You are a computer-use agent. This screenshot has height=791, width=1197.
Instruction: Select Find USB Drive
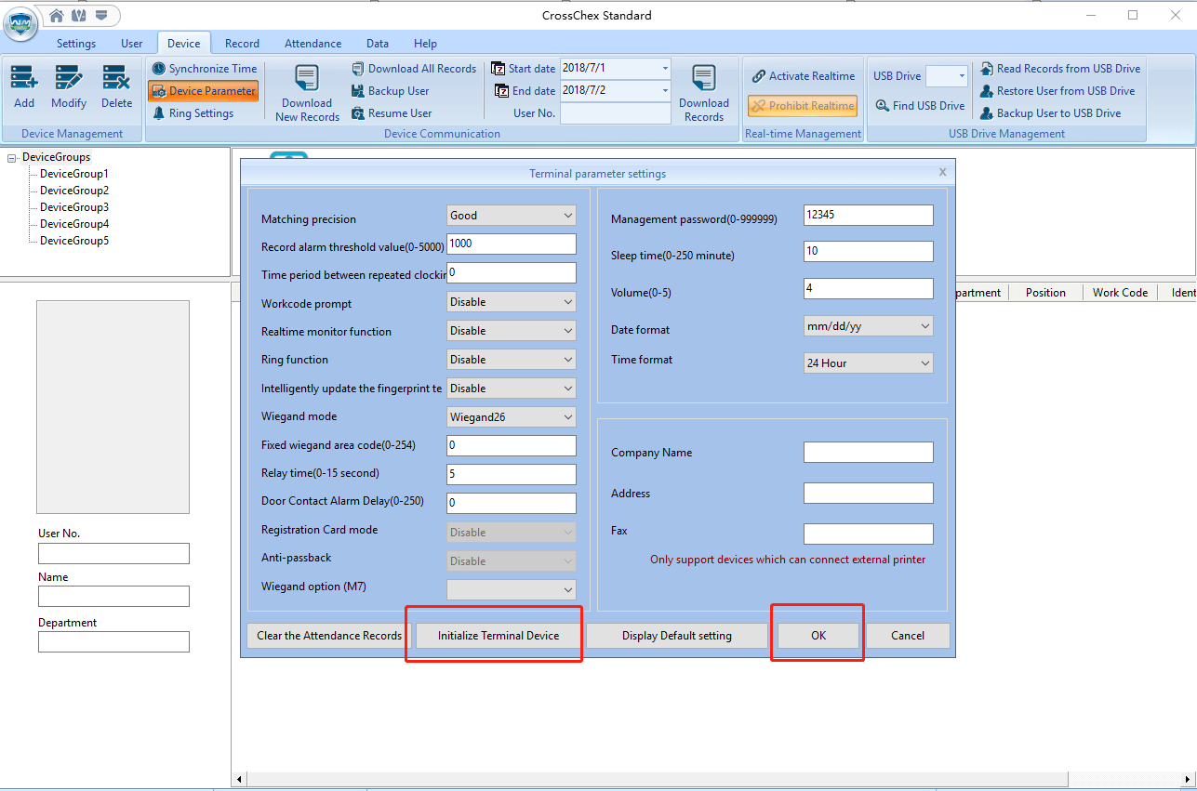click(x=920, y=106)
